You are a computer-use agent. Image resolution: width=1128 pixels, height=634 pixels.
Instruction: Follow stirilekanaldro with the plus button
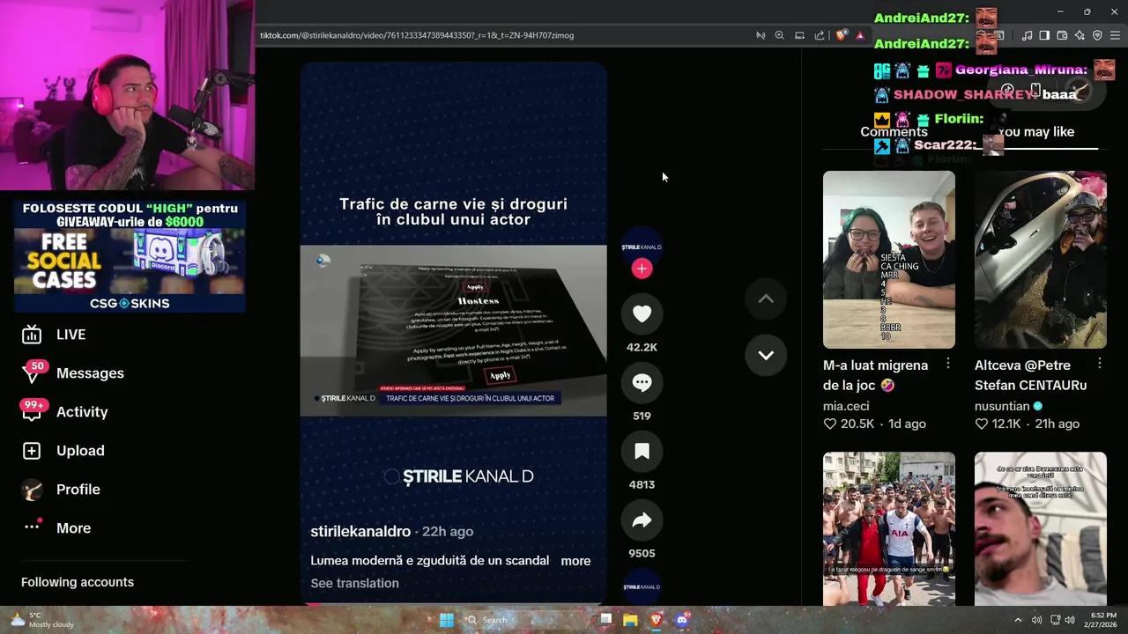coord(642,269)
